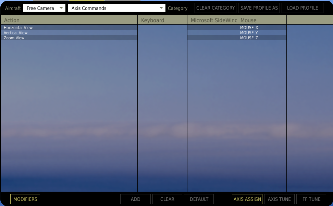Screen dimensions: 333x206
Task: Select the Vertical View action row
Action: [x=69, y=32]
